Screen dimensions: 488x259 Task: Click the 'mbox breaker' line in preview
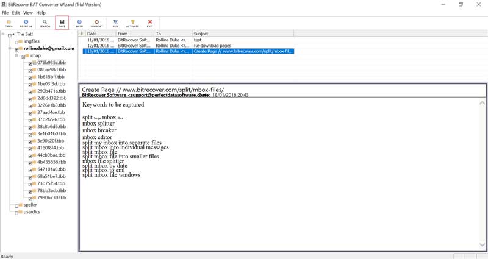click(x=99, y=130)
